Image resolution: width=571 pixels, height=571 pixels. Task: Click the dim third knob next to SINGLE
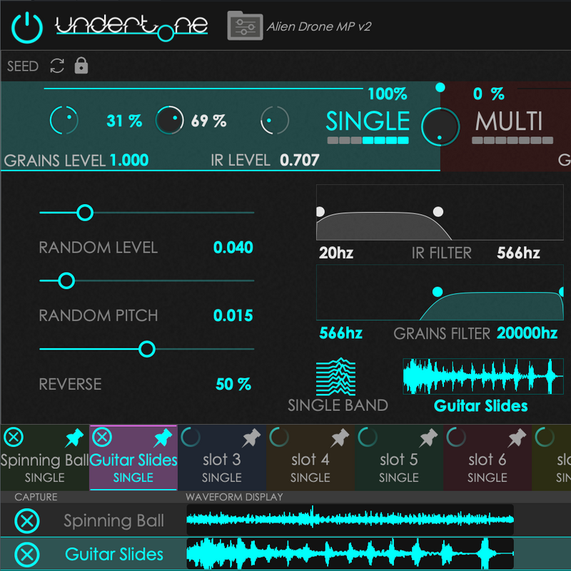pyautogui.click(x=275, y=120)
